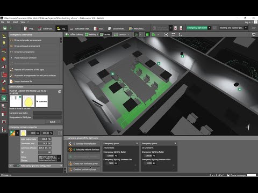
Task: Click the 3600 lm luminous flux field
Action: [33, 133]
